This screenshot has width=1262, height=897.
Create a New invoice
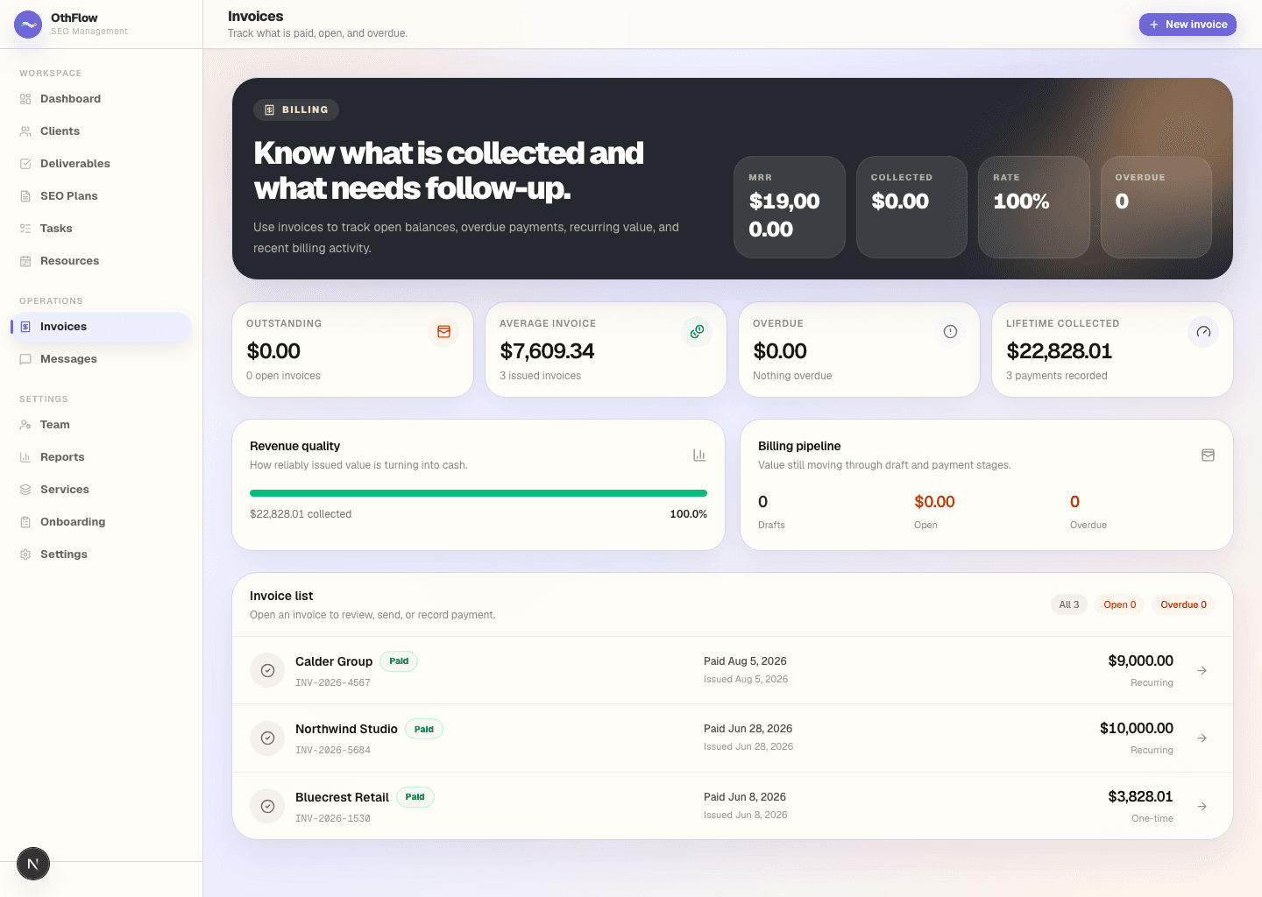pyautogui.click(x=1188, y=25)
